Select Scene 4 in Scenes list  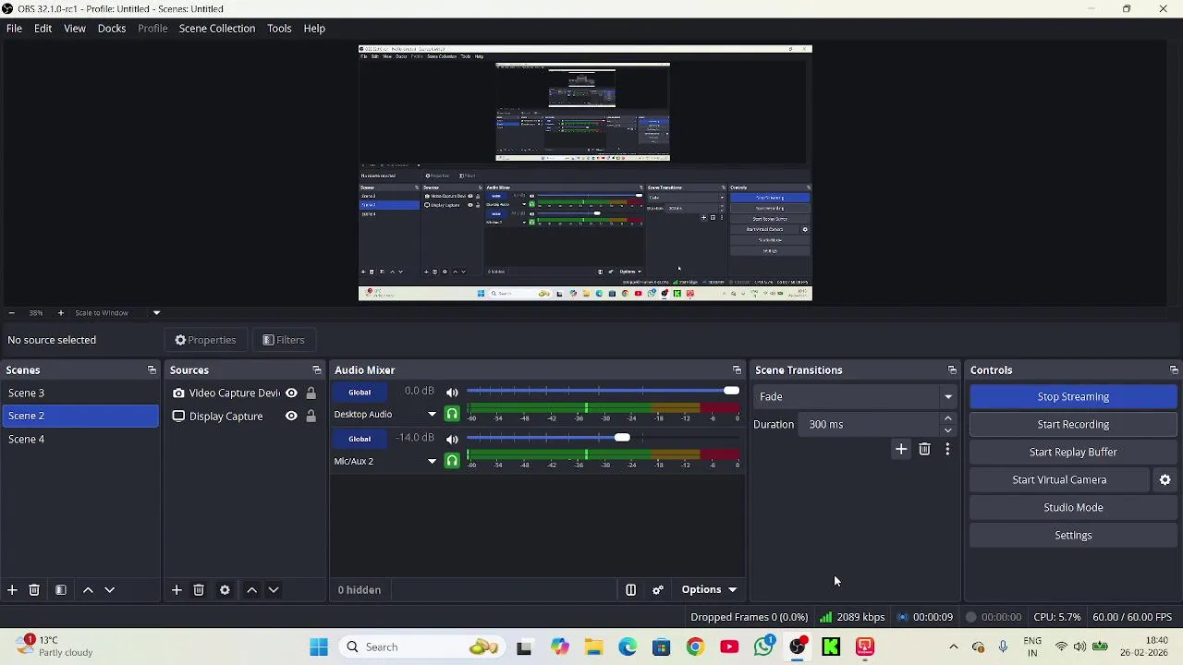pos(80,439)
